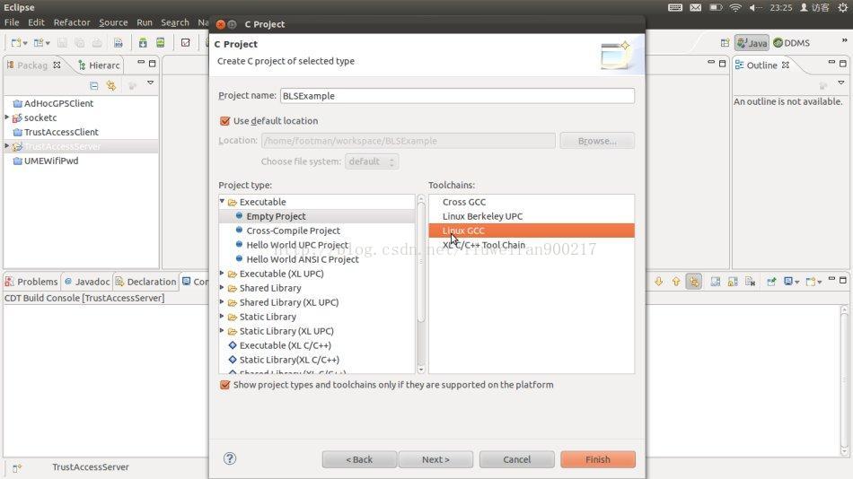Open the volume indicator
The image size is (853, 479).
coord(754,7)
